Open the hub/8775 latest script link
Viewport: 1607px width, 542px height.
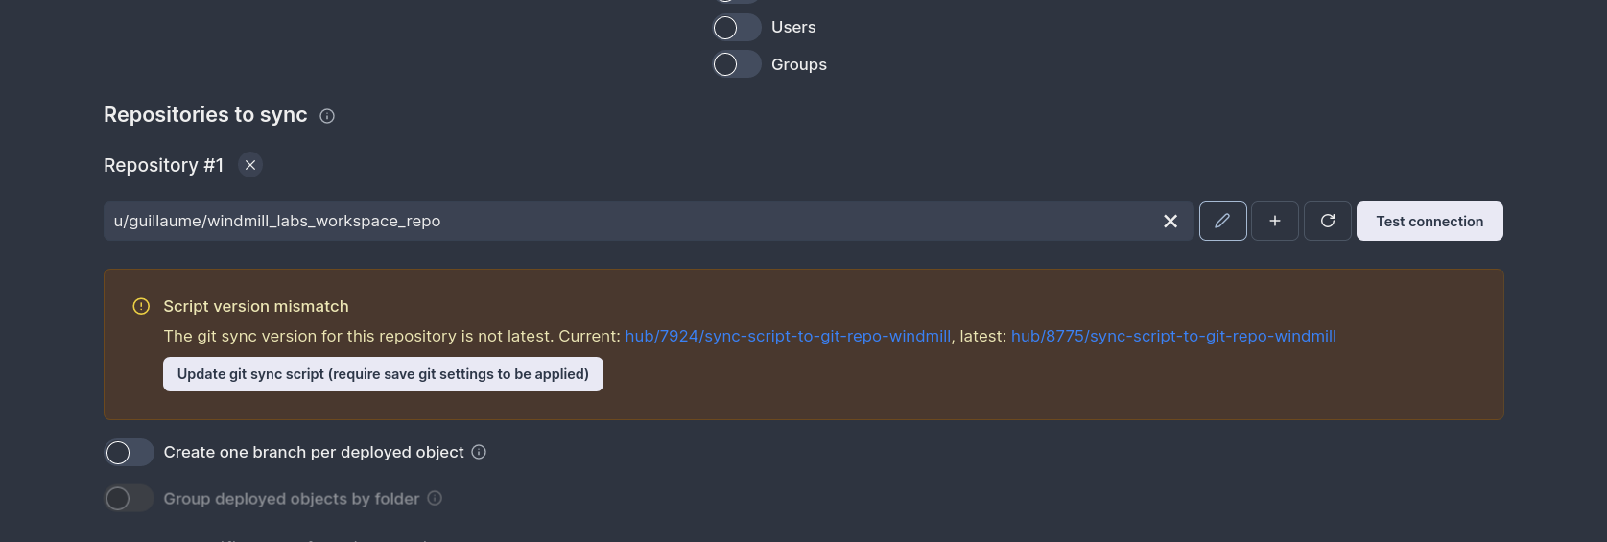coord(1173,336)
